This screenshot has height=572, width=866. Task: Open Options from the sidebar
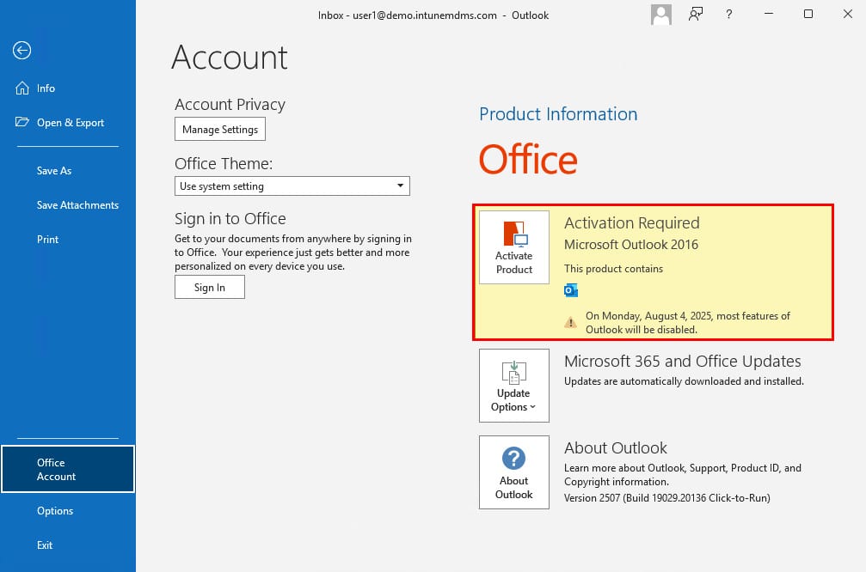pos(67,511)
